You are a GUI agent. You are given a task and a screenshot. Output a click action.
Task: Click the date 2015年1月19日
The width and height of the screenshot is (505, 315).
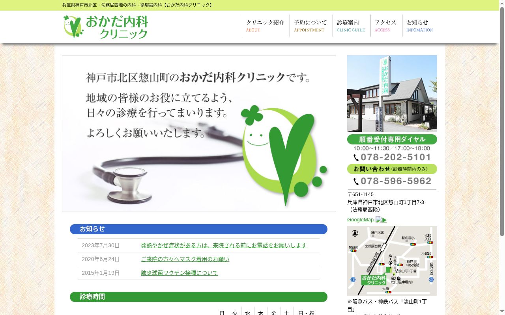click(101, 273)
